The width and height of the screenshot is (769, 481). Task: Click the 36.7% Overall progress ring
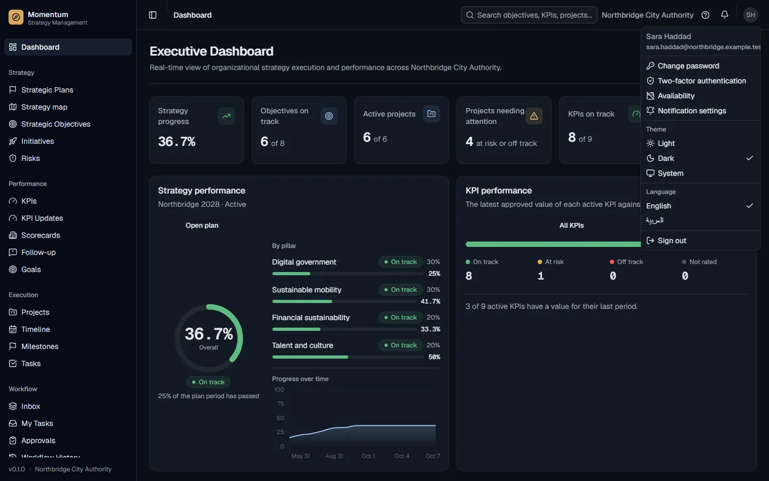[x=209, y=338]
